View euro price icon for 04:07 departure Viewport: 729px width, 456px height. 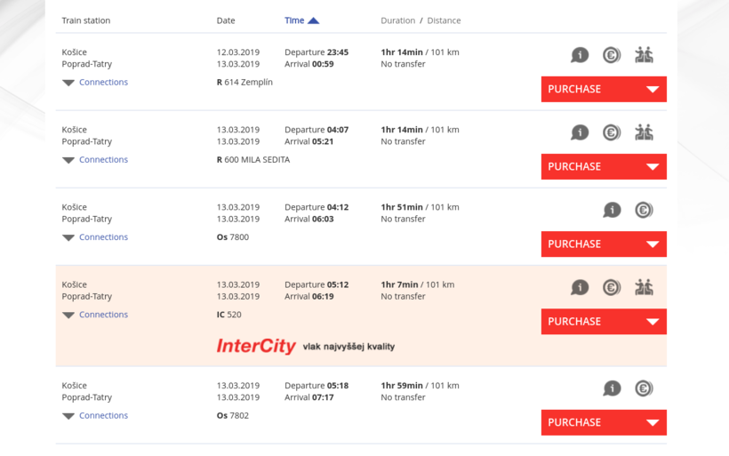tap(612, 133)
